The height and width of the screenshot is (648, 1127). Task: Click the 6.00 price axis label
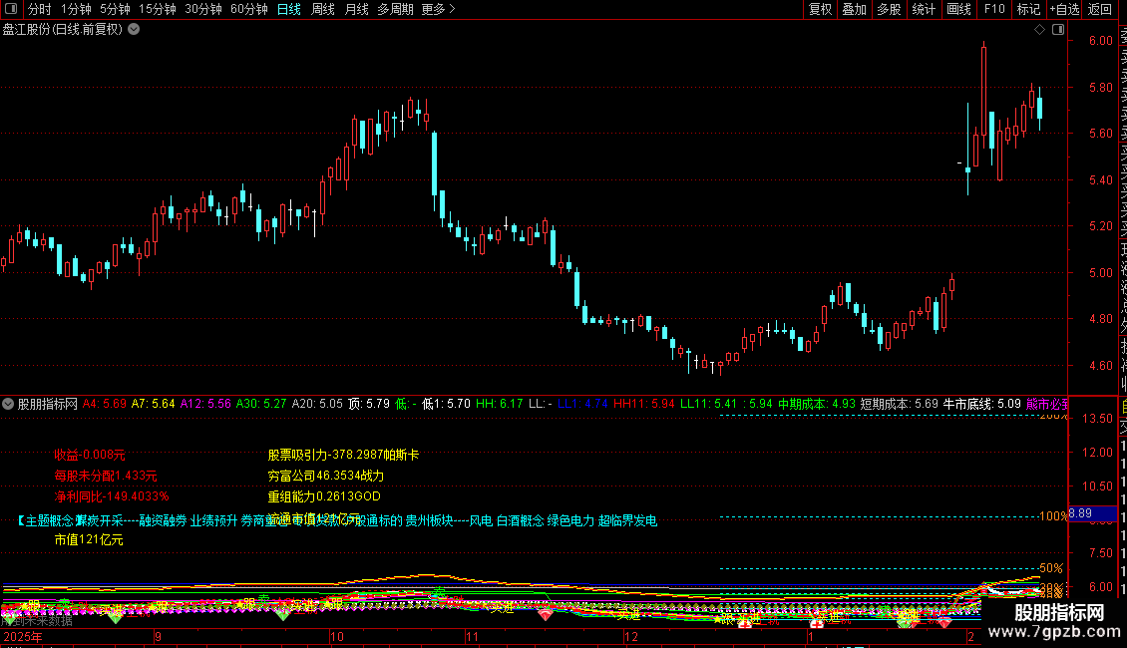(x=1100, y=41)
